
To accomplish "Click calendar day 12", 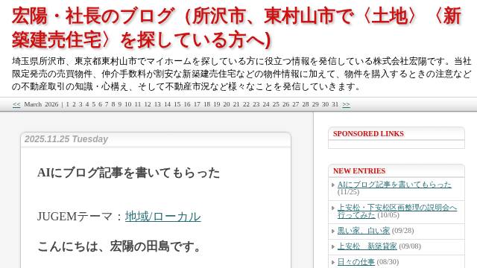I will coord(148,104).
